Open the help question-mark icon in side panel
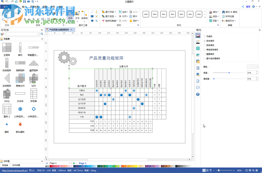The width and height of the screenshot is (262, 173). pos(198,94)
